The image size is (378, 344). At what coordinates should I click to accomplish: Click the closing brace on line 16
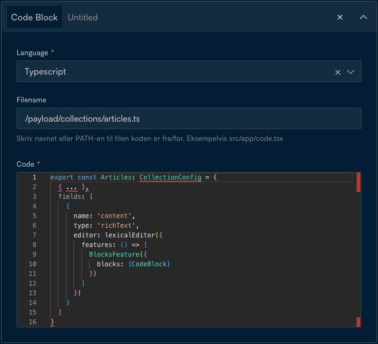pyautogui.click(x=52, y=322)
